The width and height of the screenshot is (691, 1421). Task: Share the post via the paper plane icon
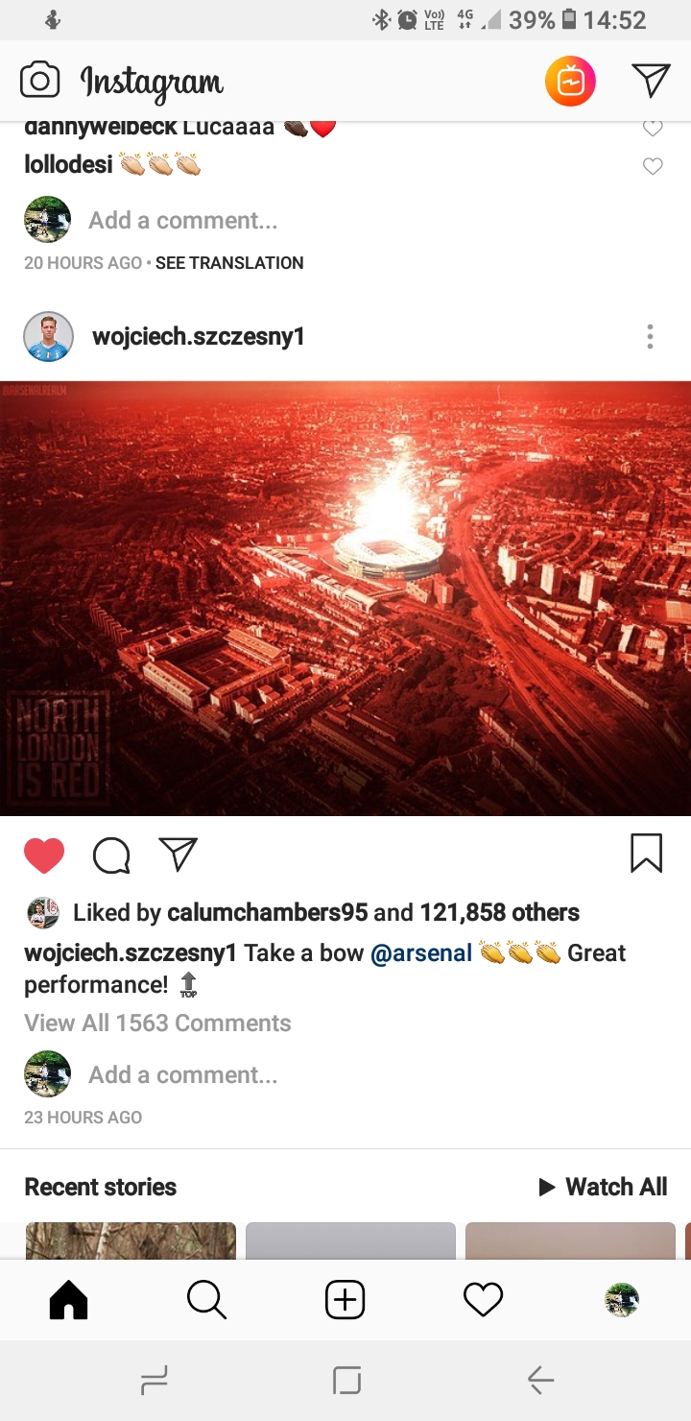click(179, 854)
